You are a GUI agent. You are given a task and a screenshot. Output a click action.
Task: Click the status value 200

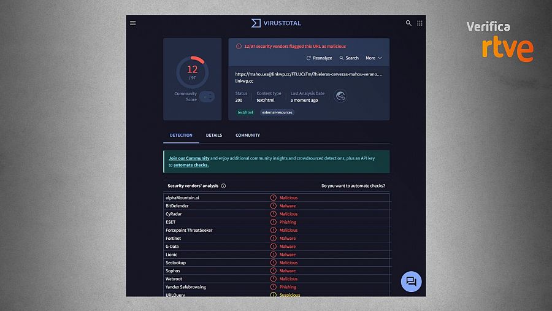coord(239,101)
